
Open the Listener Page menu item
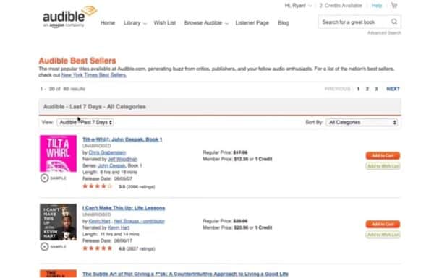(252, 23)
